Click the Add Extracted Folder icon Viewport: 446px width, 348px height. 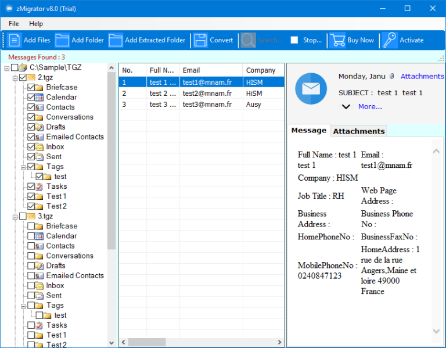click(x=116, y=40)
